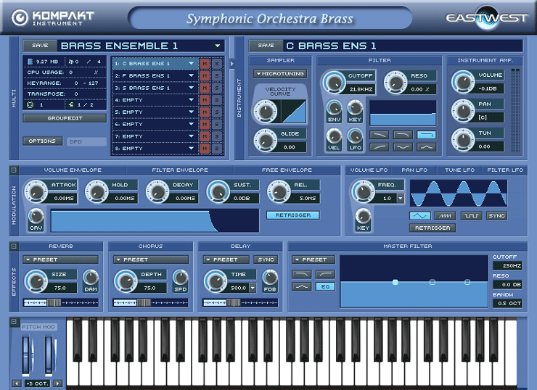Select the sine LFO waveform

420,216
